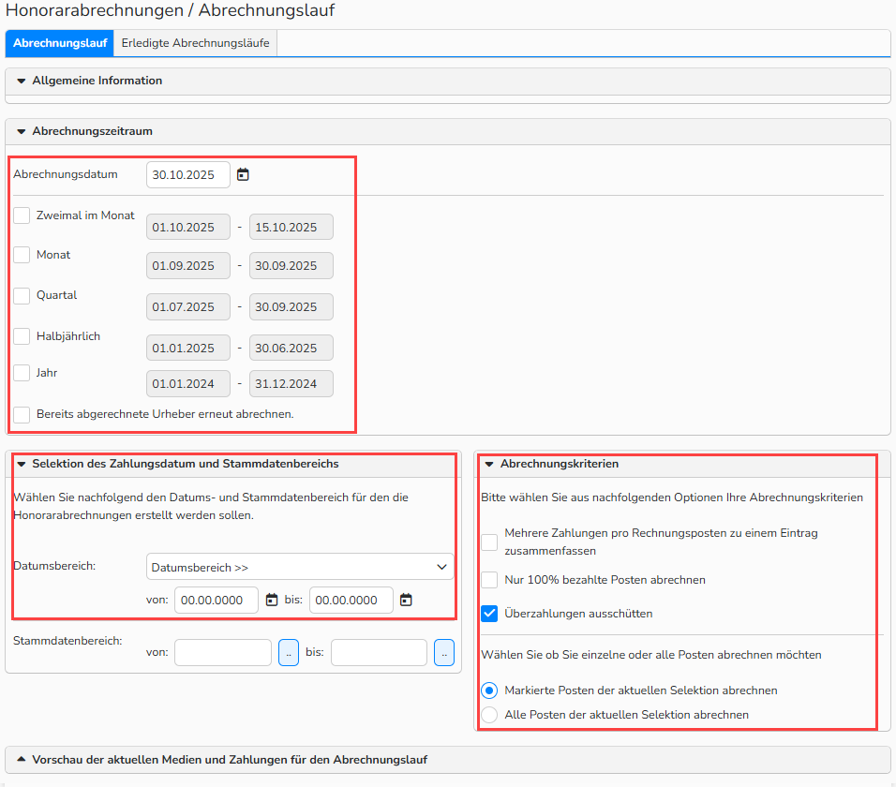This screenshot has height=787, width=896.
Task: Focus the Stammdatenbereich bis input
Action: [x=379, y=653]
